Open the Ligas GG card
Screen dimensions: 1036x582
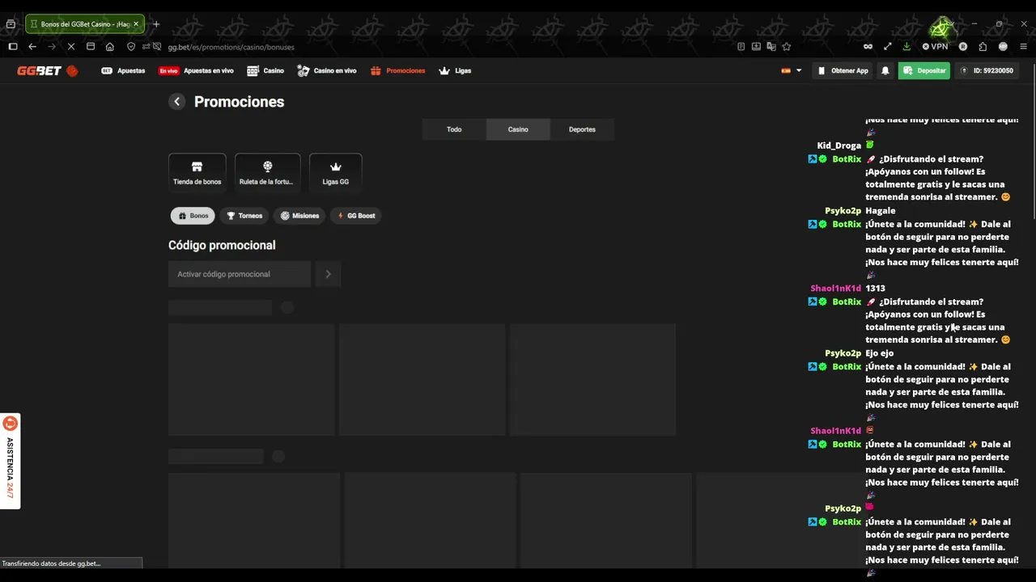tap(335, 173)
